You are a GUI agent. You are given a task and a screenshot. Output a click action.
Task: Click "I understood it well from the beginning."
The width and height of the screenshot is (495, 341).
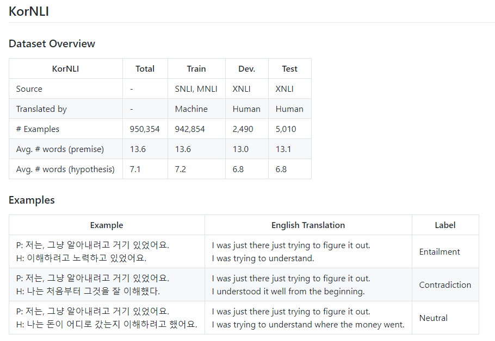tap(288, 292)
